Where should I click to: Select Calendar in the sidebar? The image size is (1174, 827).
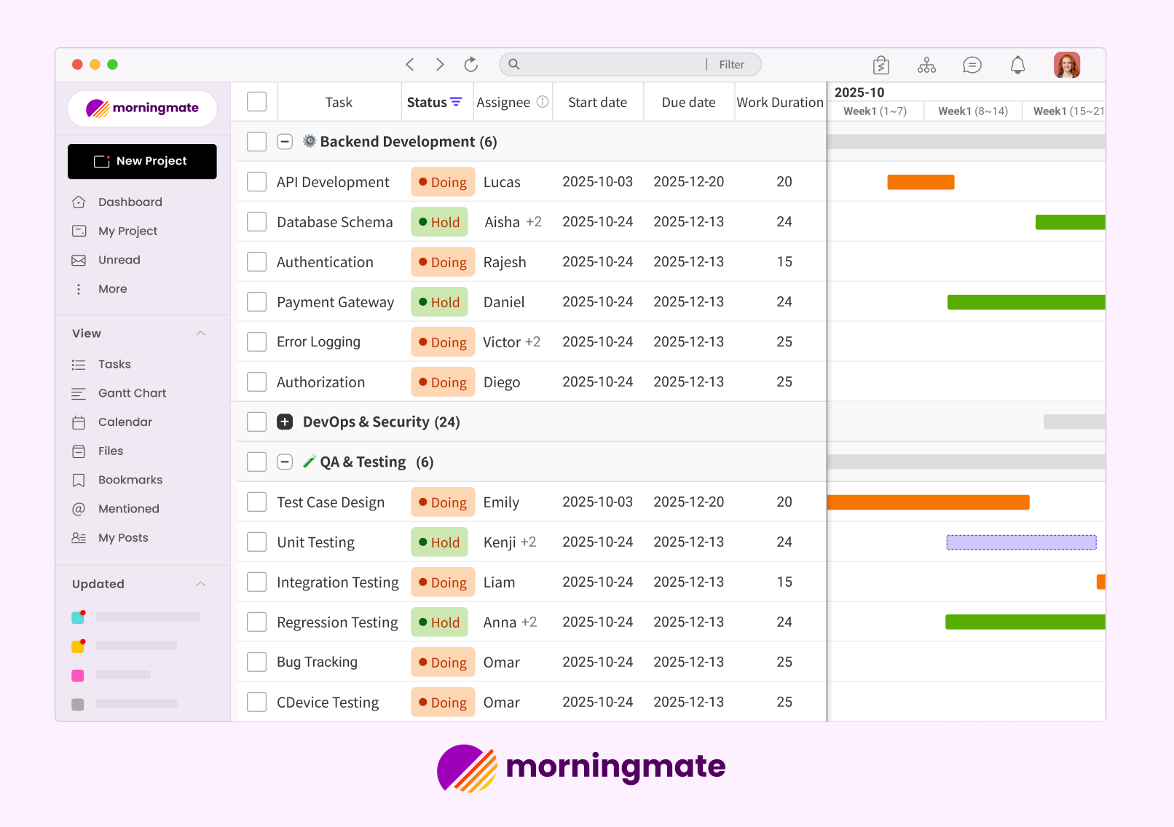pyautogui.click(x=125, y=422)
